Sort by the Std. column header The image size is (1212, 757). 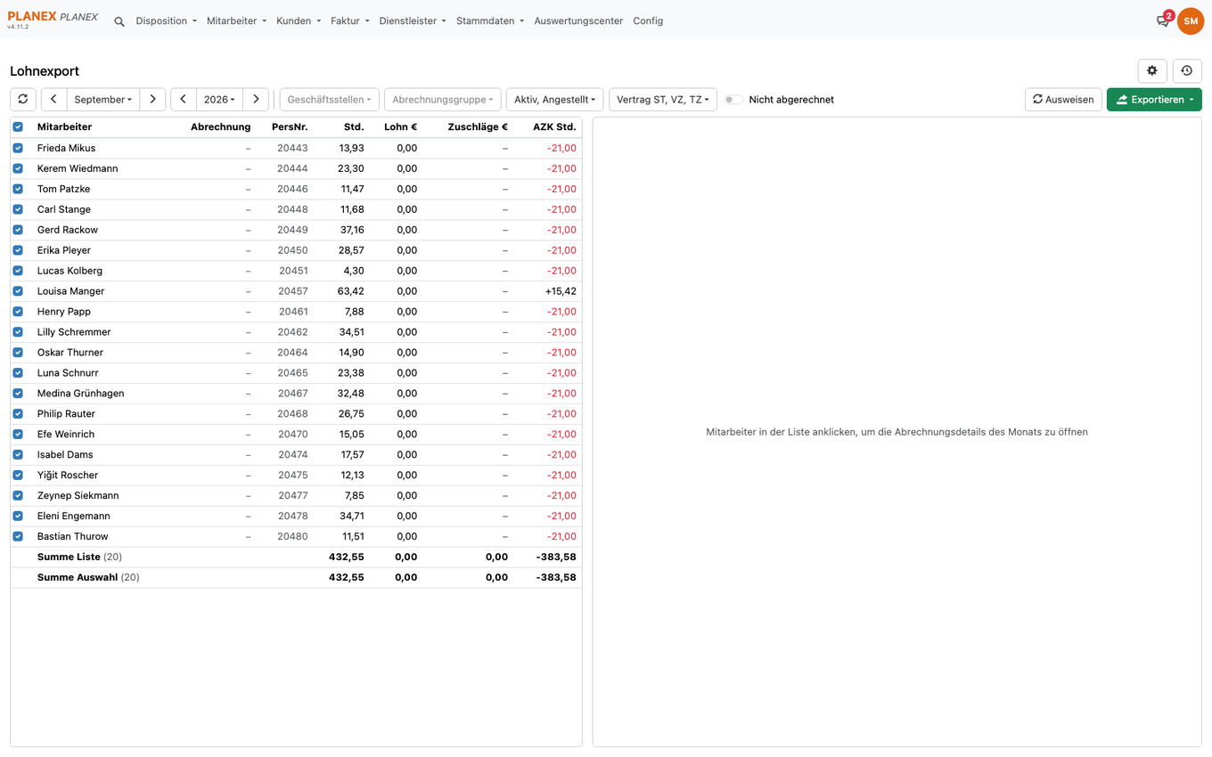(354, 127)
